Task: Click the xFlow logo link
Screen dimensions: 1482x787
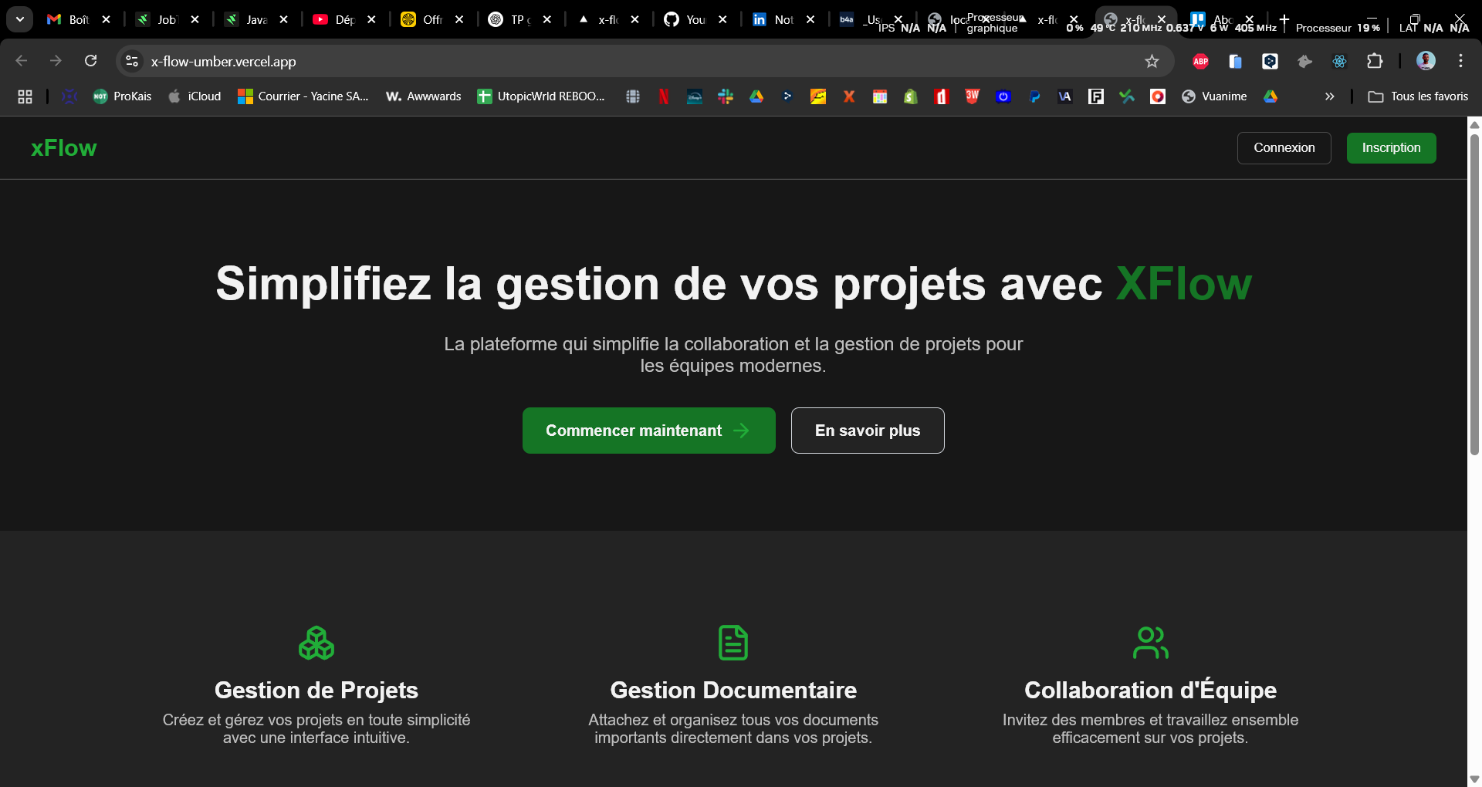Action: tap(63, 148)
